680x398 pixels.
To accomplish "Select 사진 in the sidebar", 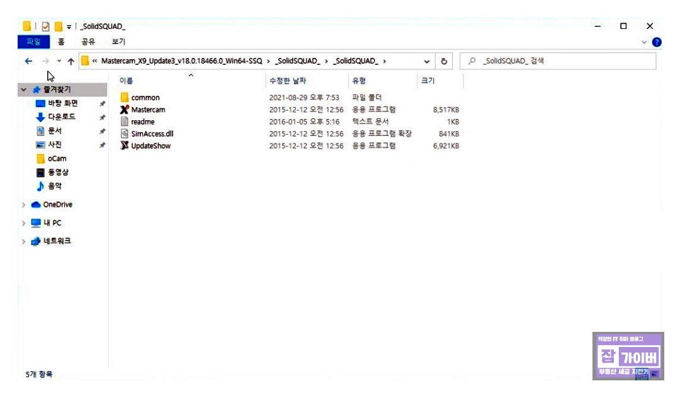I will (55, 144).
